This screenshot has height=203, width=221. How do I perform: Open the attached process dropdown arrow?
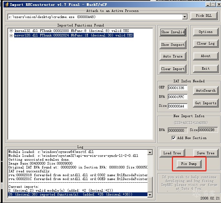pos(185,17)
